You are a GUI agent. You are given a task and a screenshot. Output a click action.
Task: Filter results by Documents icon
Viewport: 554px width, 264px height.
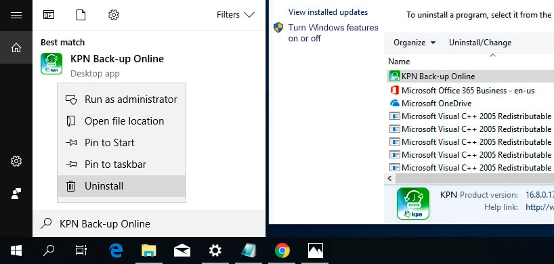[x=81, y=14]
